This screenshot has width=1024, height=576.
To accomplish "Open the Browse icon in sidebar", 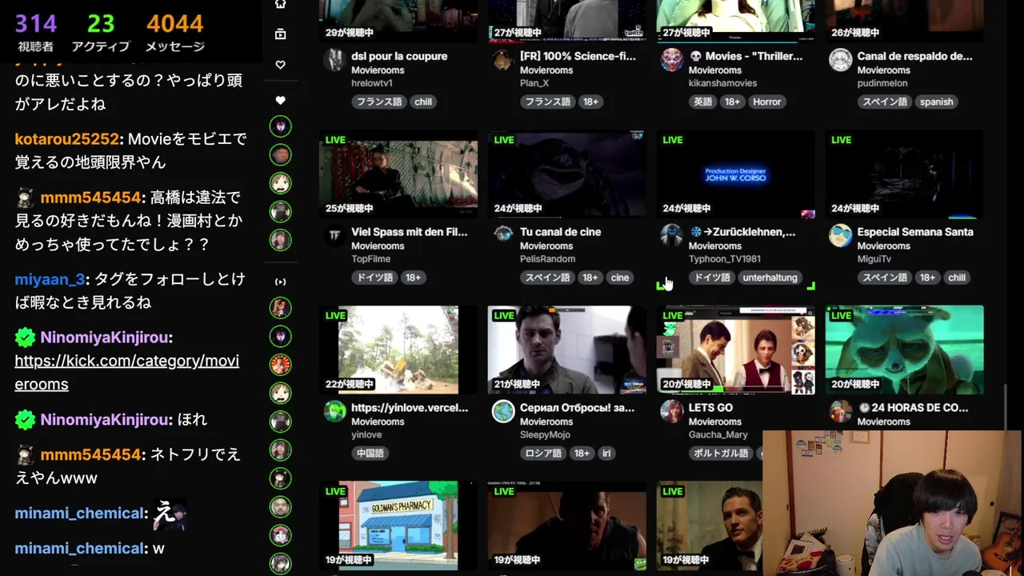I will click(x=280, y=34).
